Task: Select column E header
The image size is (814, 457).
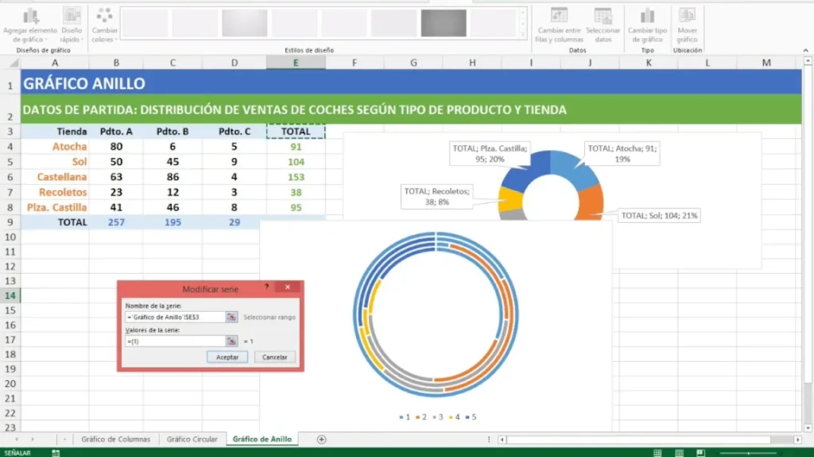Action: point(296,63)
